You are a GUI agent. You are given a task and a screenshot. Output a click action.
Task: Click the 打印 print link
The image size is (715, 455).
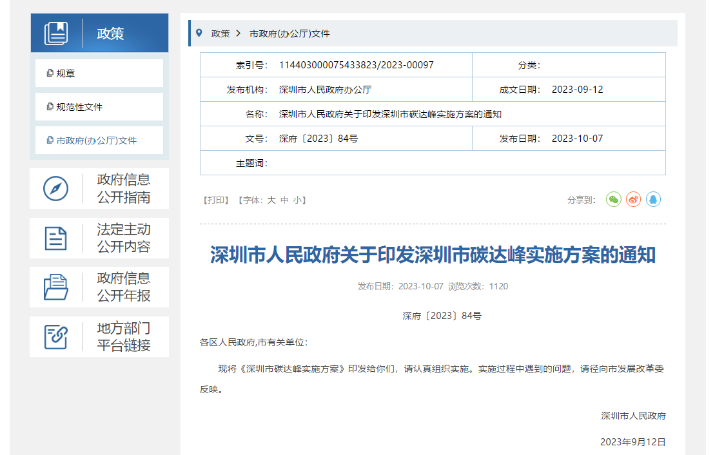(x=216, y=200)
